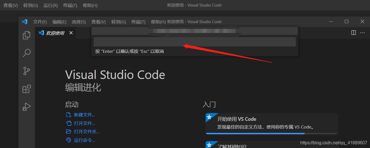
Task: Click the 运行命令... link
Action: [84, 140]
